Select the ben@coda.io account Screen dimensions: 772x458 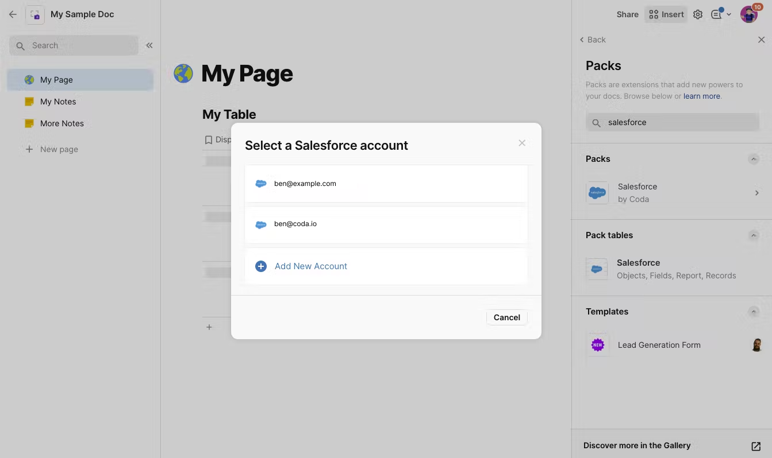(295, 223)
